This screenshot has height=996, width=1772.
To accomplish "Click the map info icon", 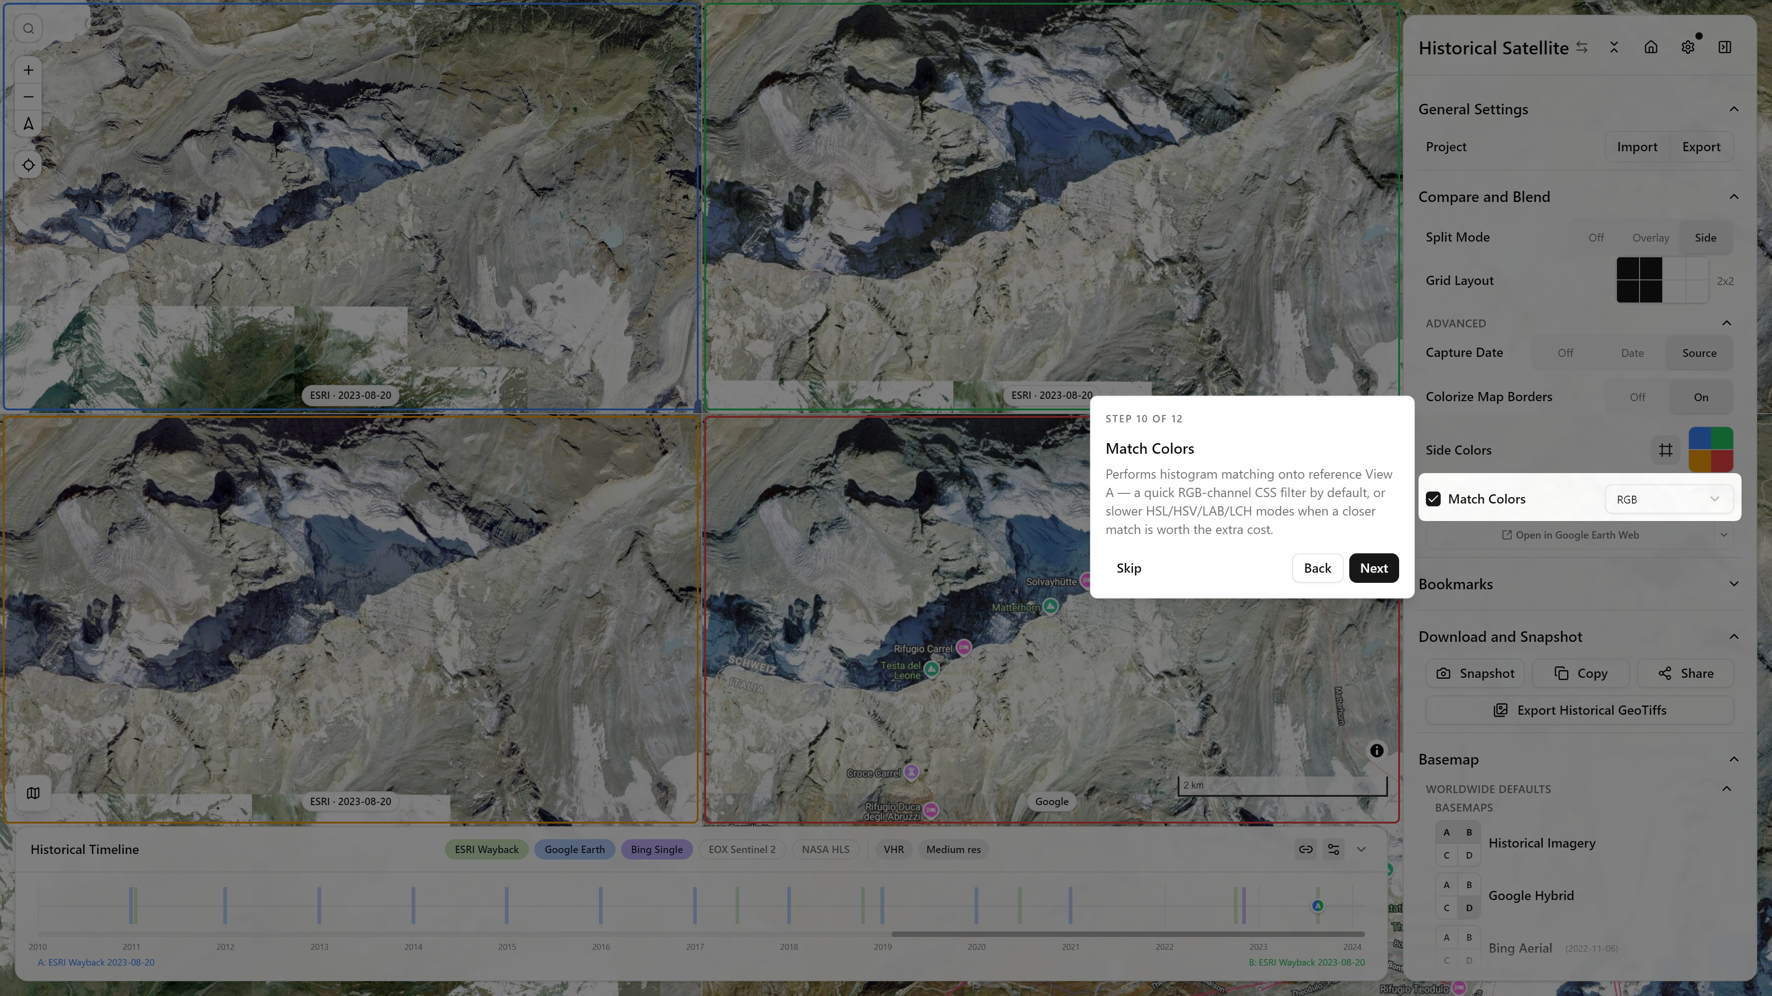I will point(1377,751).
